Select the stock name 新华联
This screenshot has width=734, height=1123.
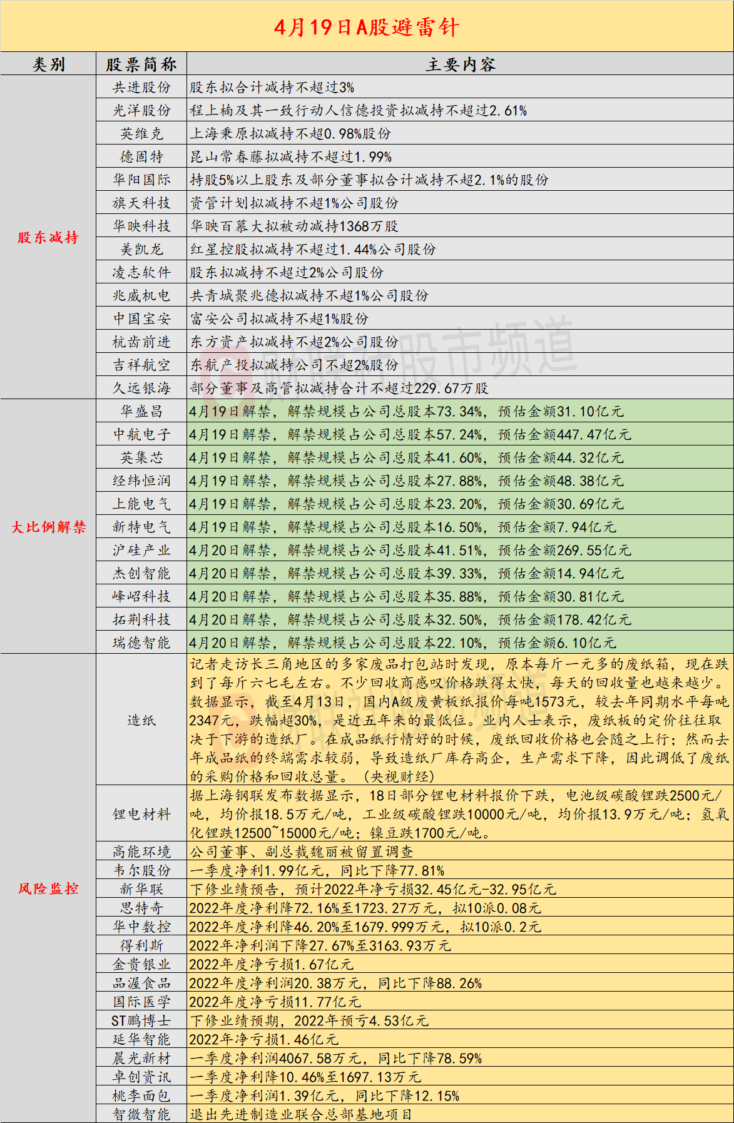pos(141,889)
